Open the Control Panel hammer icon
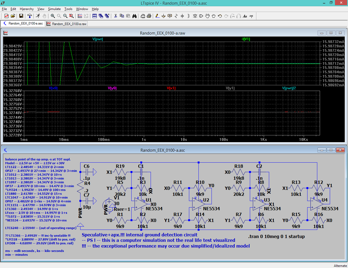Viewport: 348px width, 268px height. pyautogui.click(x=30, y=16)
